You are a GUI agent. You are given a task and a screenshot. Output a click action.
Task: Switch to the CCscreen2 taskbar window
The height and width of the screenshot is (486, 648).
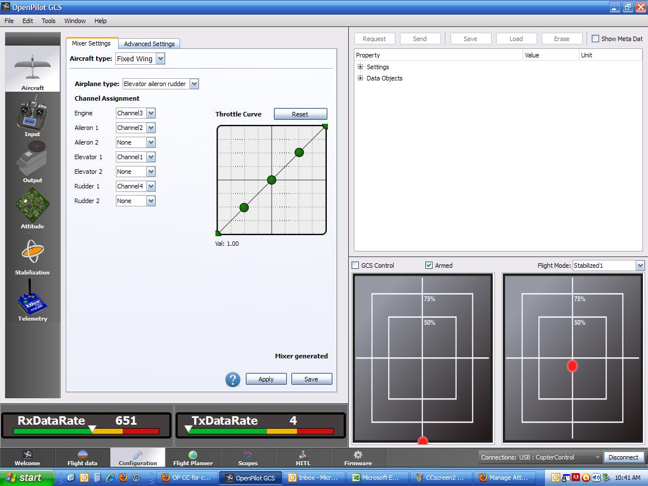tap(441, 478)
